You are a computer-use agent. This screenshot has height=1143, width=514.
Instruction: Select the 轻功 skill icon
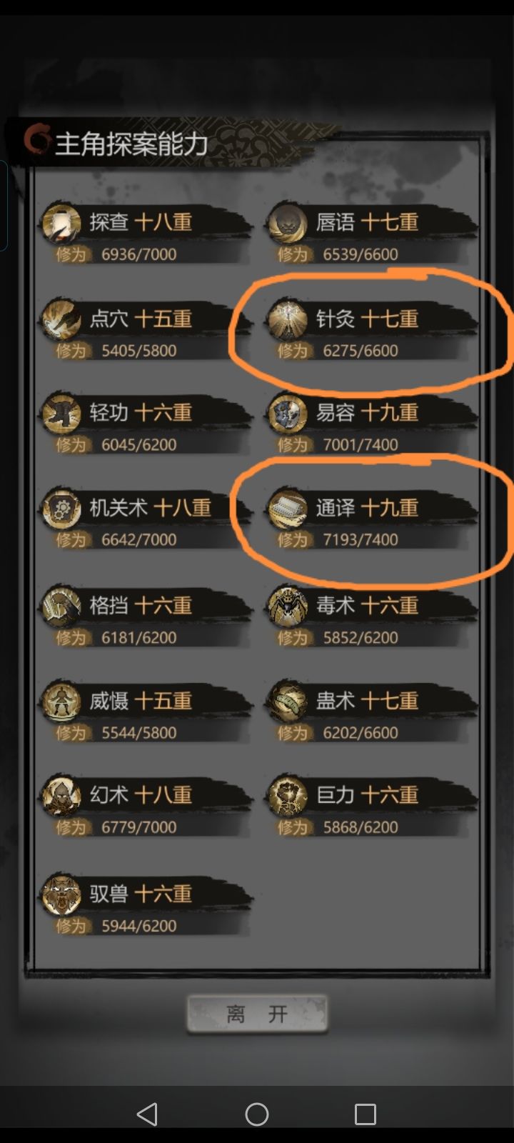pos(61,413)
